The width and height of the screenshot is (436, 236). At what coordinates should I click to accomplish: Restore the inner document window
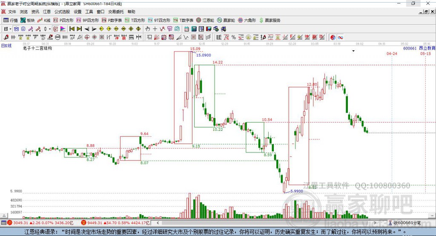point(426,12)
